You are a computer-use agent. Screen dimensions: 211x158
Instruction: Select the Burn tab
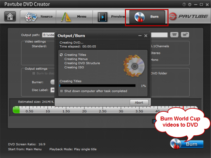(147, 17)
